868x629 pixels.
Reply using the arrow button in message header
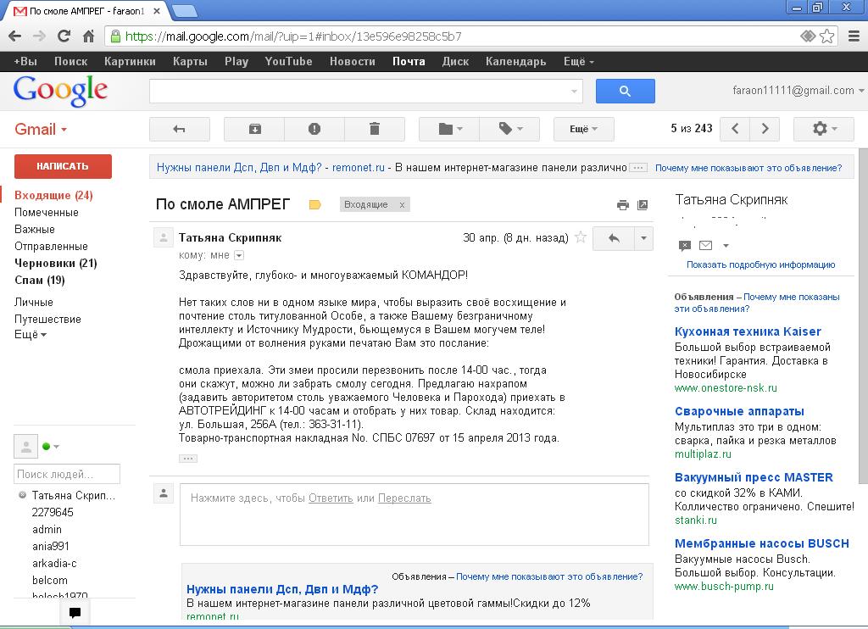tap(614, 238)
